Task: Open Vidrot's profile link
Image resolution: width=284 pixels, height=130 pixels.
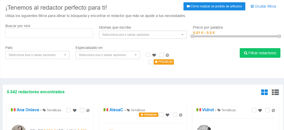Action: pyautogui.click(x=208, y=110)
